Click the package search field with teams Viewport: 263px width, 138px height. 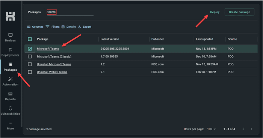click(70, 12)
